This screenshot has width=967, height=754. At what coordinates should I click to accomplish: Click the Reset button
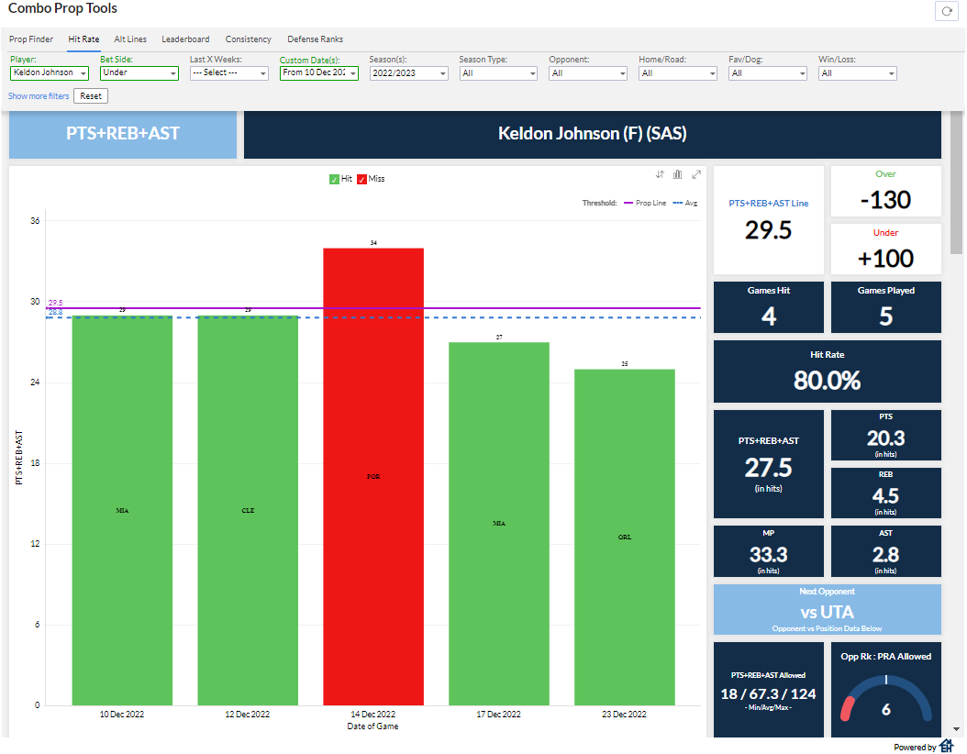[90, 95]
